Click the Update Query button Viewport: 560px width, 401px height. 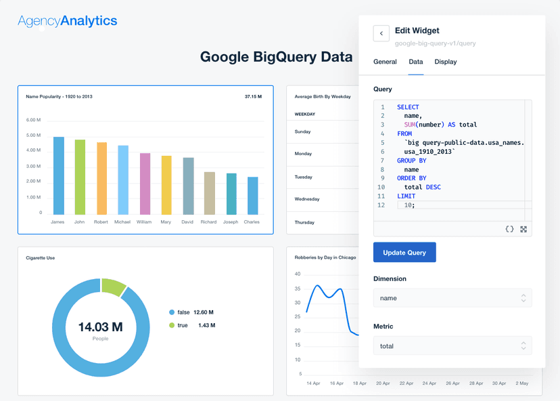(404, 252)
